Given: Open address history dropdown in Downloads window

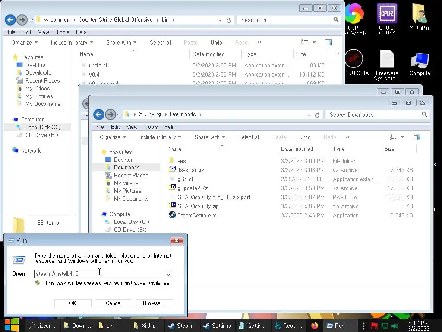Looking at the screenshot, I should pos(309,115).
